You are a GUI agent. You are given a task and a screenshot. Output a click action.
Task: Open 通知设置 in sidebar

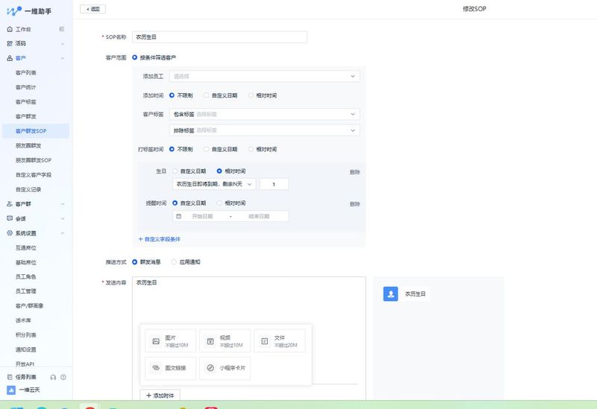26,349
